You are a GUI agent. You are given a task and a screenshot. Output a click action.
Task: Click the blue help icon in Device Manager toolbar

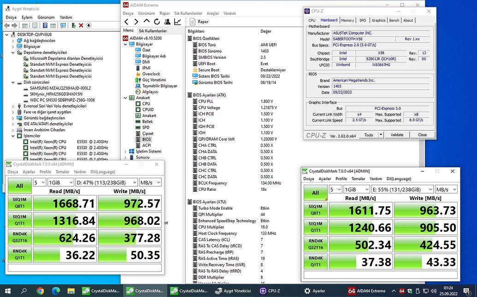click(x=45, y=24)
